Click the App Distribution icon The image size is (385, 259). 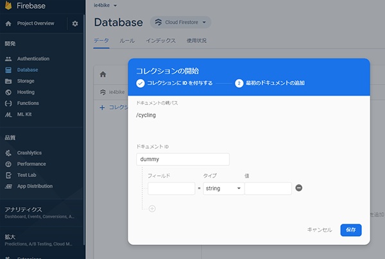8,187
